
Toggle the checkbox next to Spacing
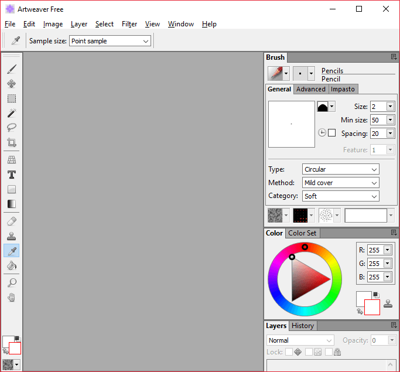331,133
